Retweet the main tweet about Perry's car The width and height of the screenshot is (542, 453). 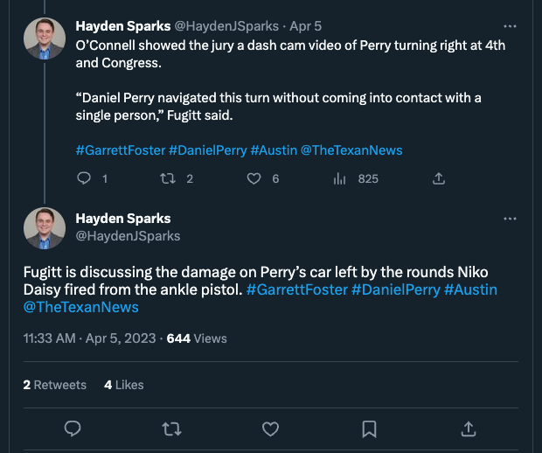pyautogui.click(x=172, y=429)
